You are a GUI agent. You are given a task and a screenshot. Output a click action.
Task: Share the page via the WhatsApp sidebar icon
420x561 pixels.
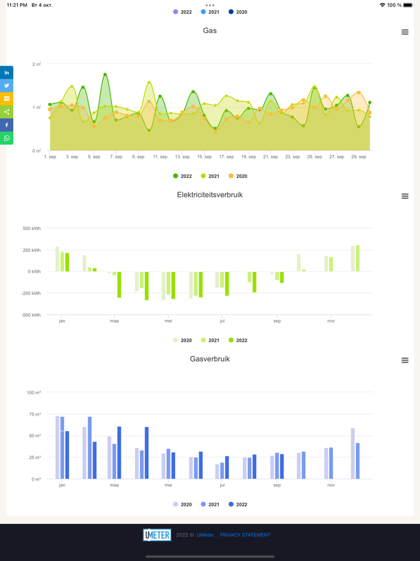point(7,138)
